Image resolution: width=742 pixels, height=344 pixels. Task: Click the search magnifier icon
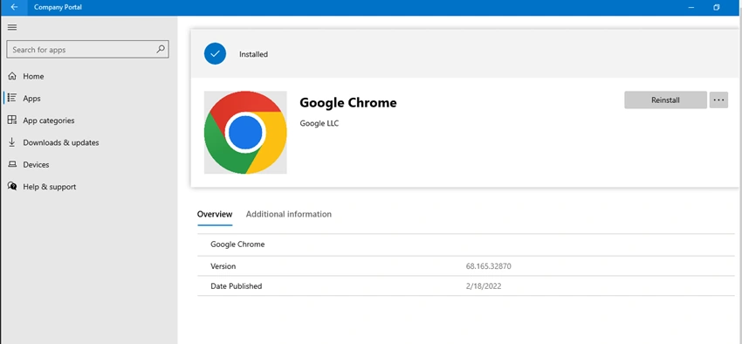tap(161, 49)
